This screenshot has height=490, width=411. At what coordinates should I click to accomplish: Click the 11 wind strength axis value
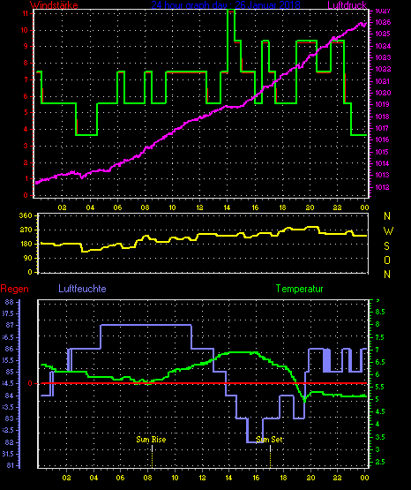pyautogui.click(x=26, y=13)
